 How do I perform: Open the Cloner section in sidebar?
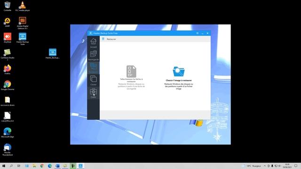(x=93, y=80)
